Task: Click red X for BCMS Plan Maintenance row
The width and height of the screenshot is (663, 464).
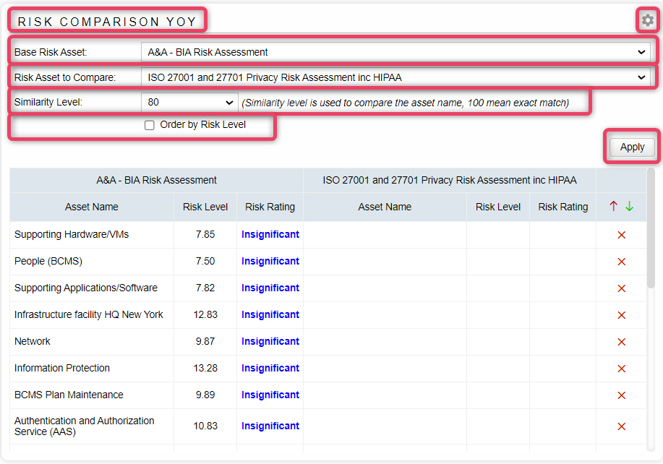Action: [x=621, y=395]
